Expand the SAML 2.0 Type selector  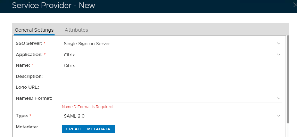coord(167,116)
